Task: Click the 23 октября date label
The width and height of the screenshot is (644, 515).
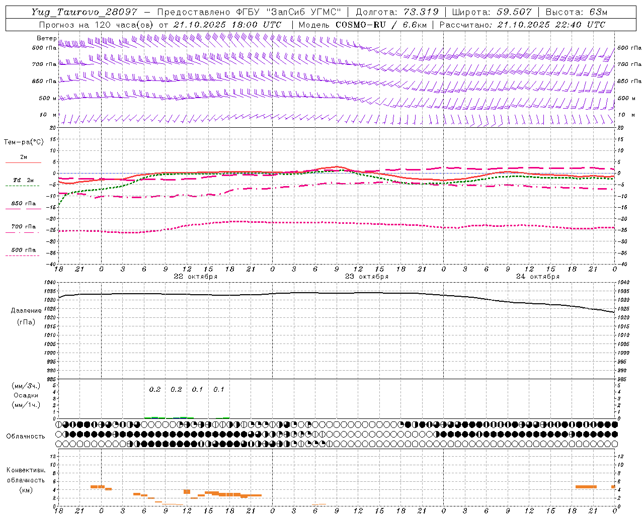Action: pyautogui.click(x=367, y=277)
